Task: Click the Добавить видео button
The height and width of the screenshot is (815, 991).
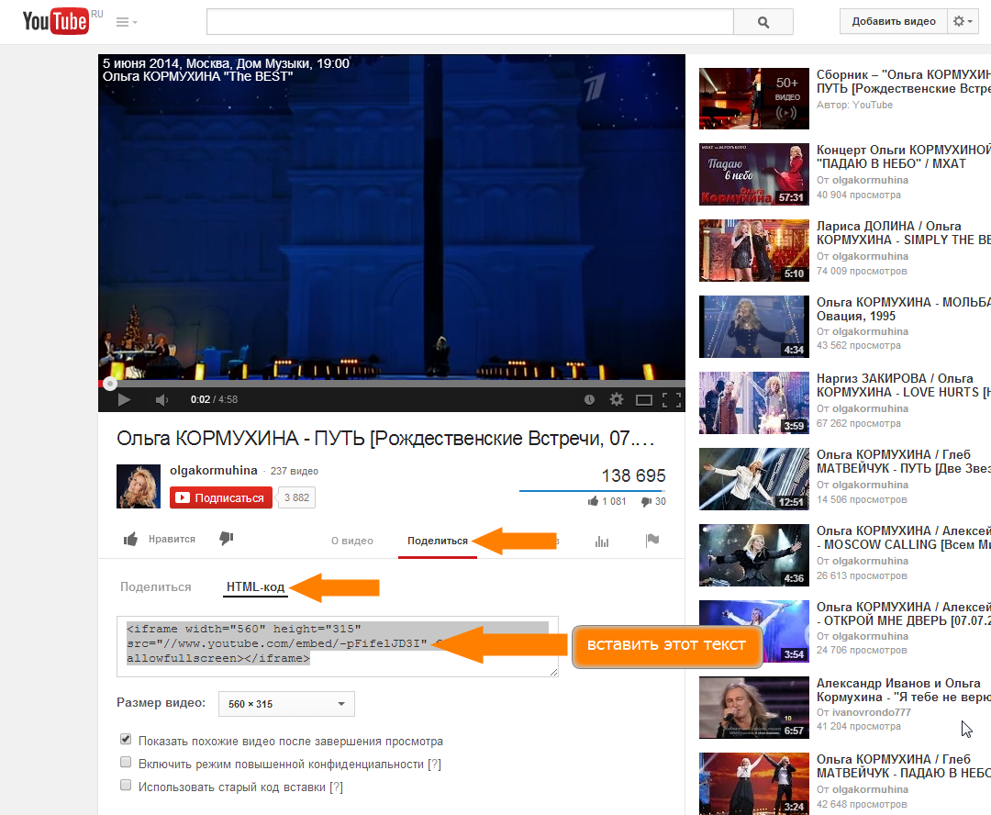Action: (x=893, y=21)
